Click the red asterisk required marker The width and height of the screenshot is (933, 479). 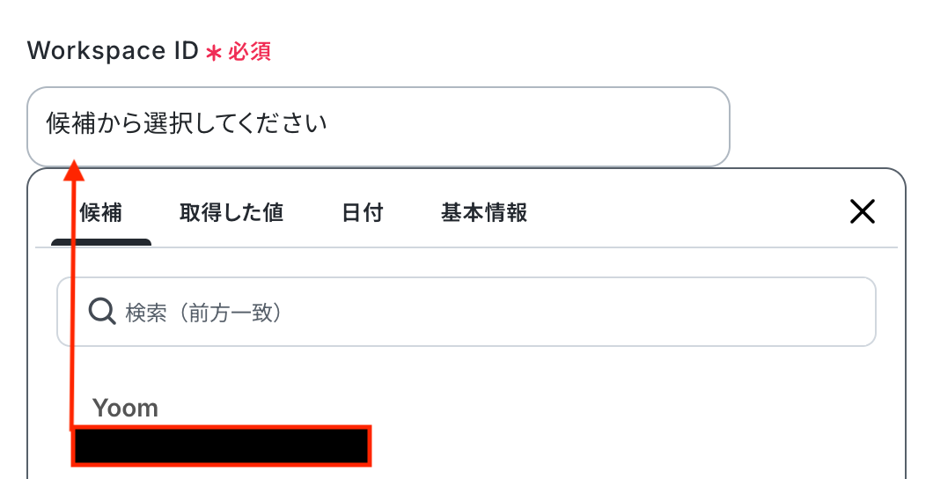pos(212,53)
